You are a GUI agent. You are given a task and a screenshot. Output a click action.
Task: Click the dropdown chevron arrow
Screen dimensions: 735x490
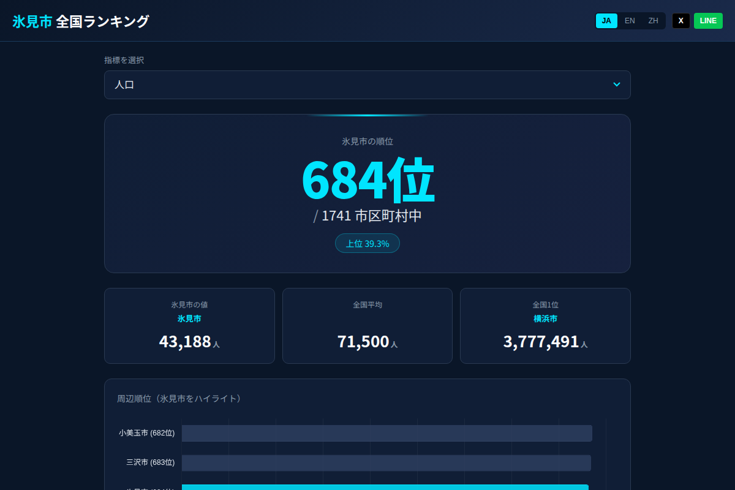[x=617, y=85]
